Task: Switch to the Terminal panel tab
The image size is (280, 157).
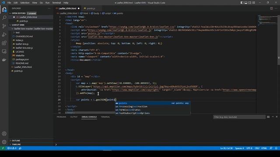Action: click(105, 117)
